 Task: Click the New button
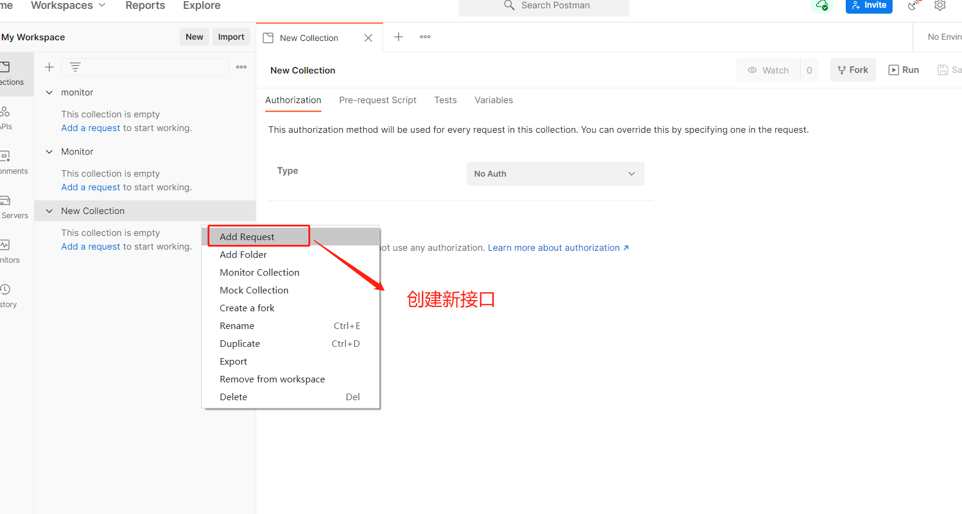195,37
